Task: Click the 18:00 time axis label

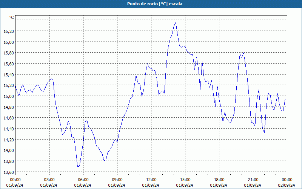Action: (x=219, y=180)
